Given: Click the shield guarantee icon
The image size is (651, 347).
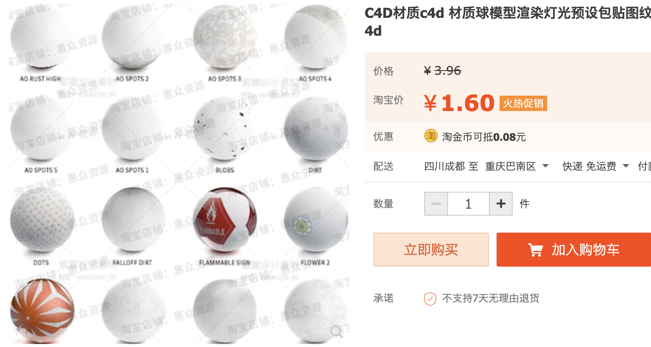Looking at the screenshot, I should [430, 299].
